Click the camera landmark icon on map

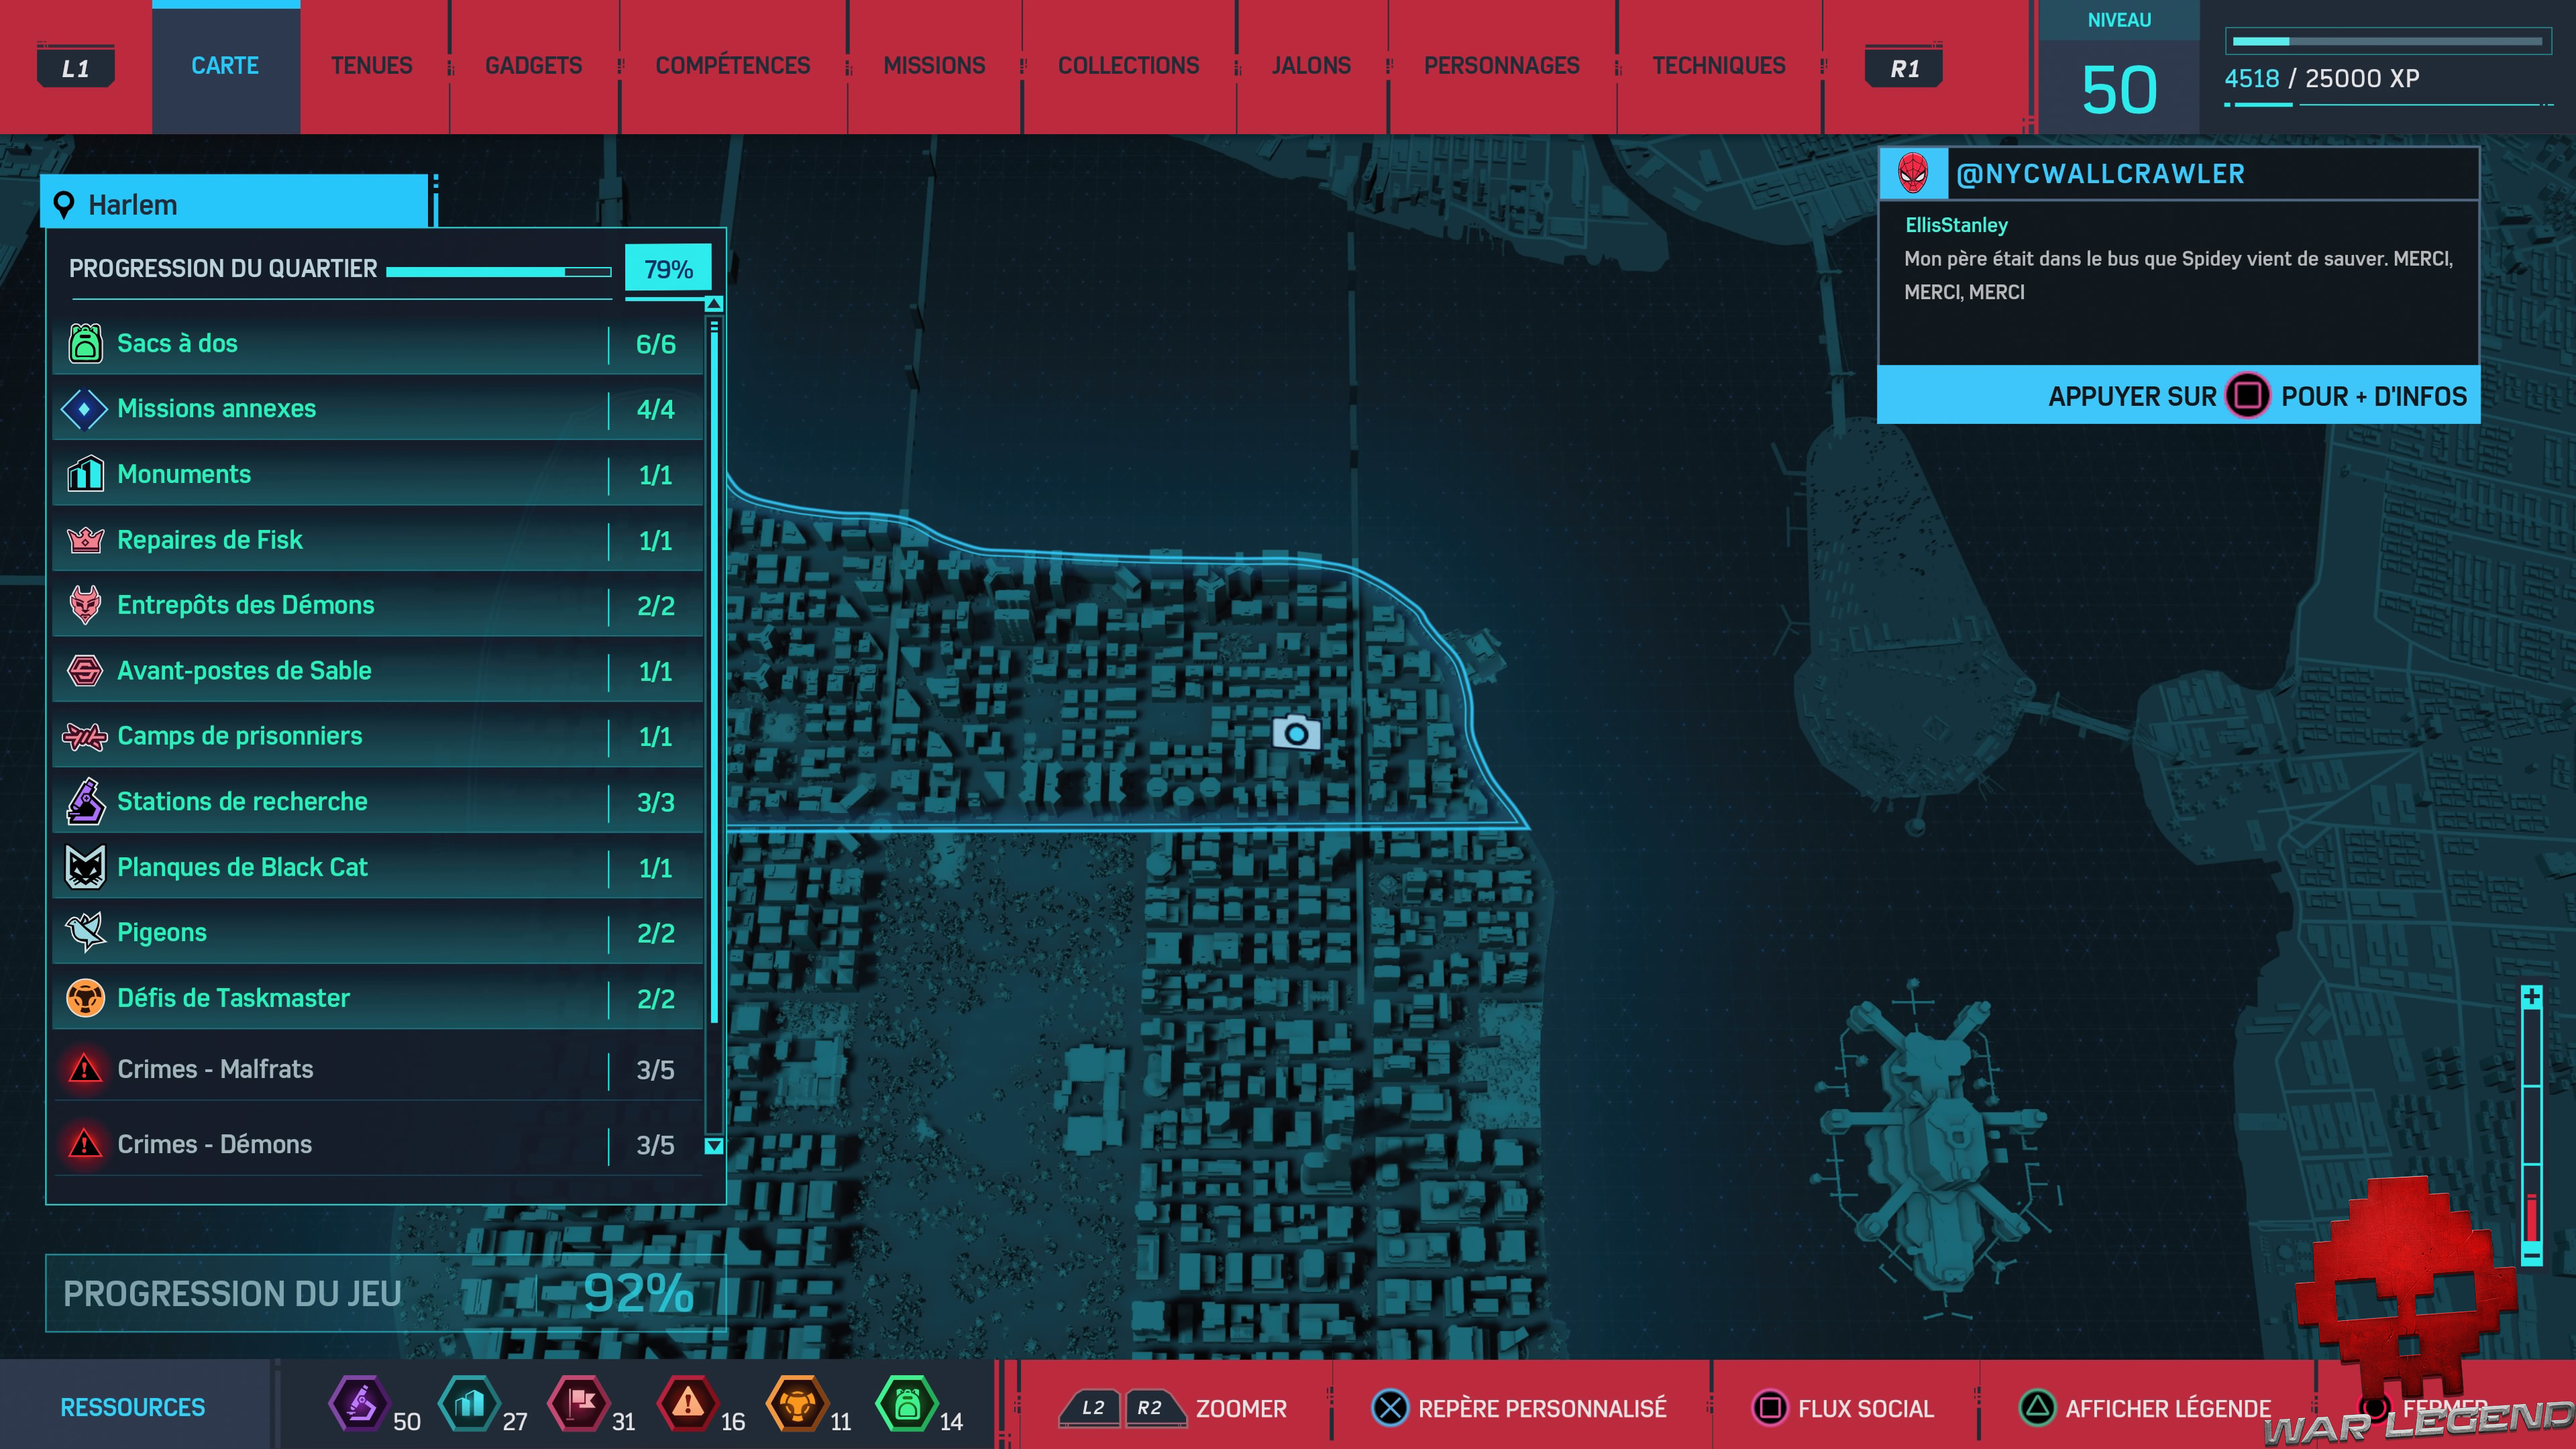[1296, 733]
